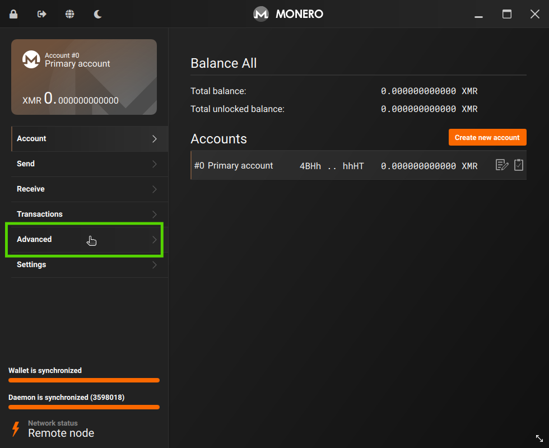Expand the Receive section chevron
This screenshot has height=448, width=549.
(154, 189)
